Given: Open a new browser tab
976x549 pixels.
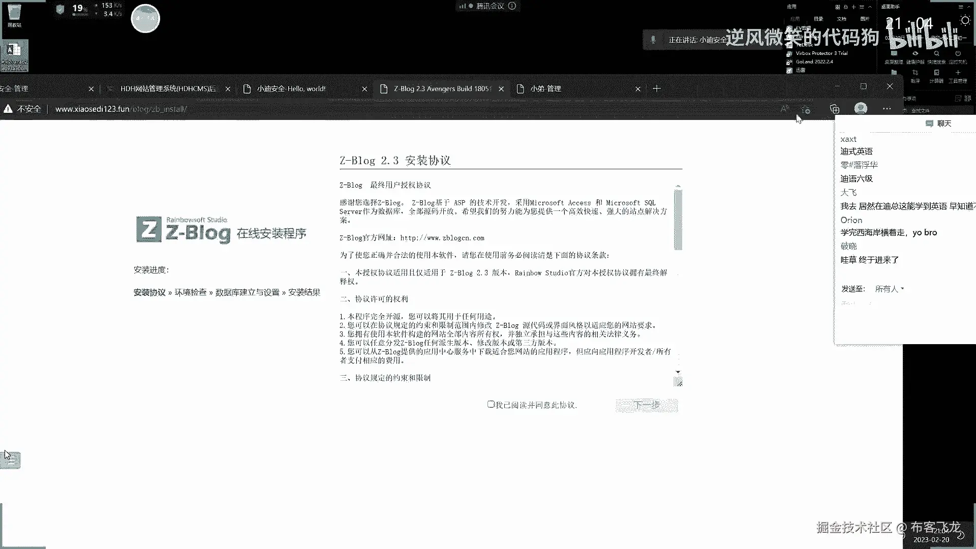Looking at the screenshot, I should pos(657,88).
